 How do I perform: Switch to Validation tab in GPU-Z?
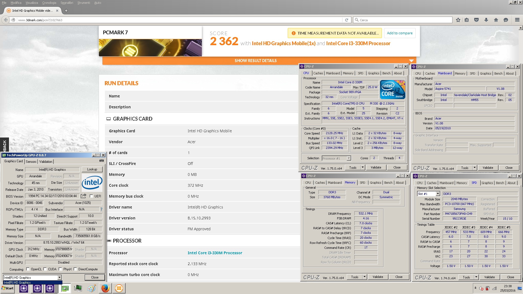[x=46, y=161]
